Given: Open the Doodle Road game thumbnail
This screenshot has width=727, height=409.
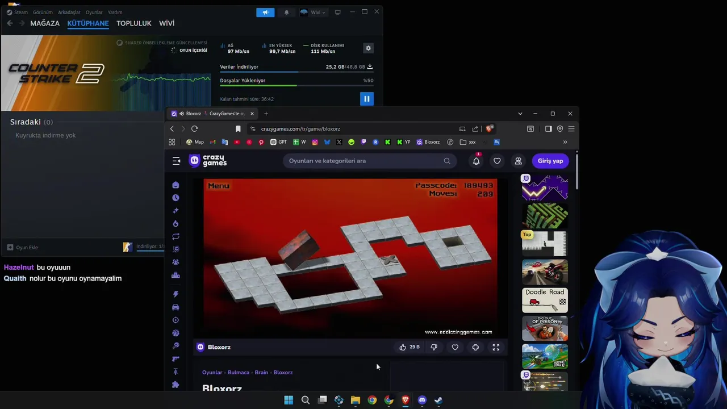Looking at the screenshot, I should coord(545,300).
